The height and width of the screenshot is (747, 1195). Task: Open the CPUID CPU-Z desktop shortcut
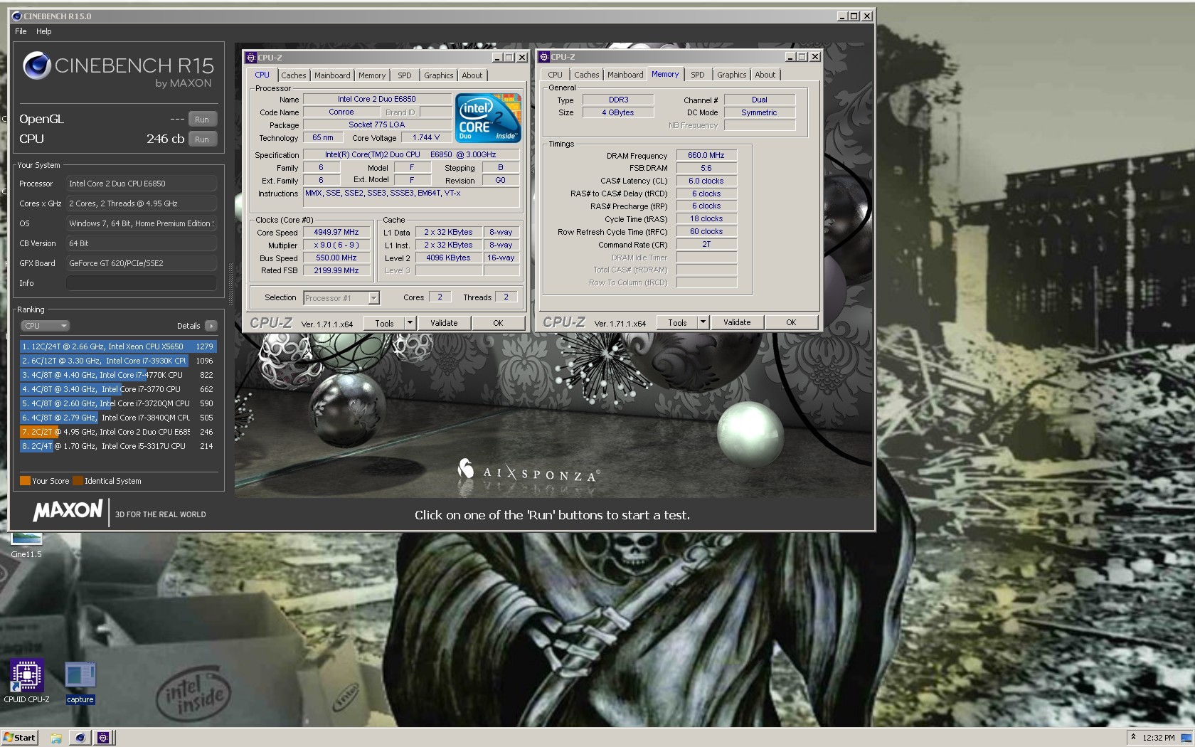[x=26, y=680]
